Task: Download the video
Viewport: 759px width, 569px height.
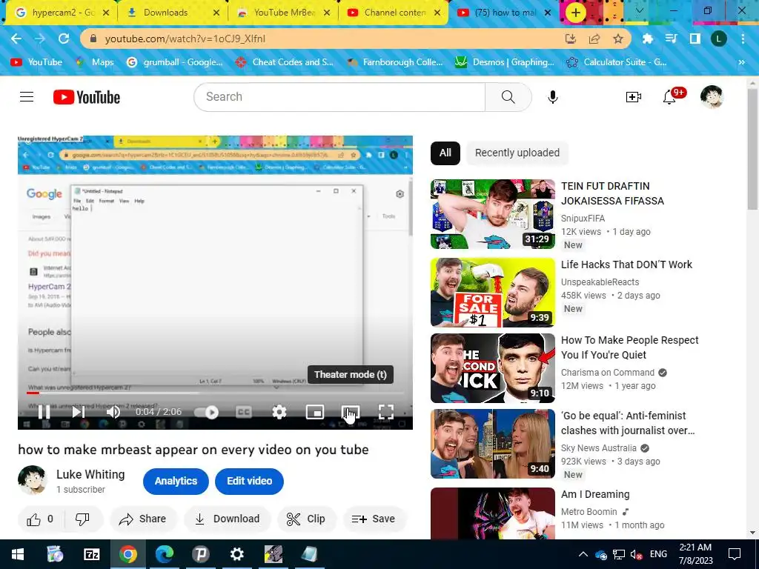Action: (227, 519)
